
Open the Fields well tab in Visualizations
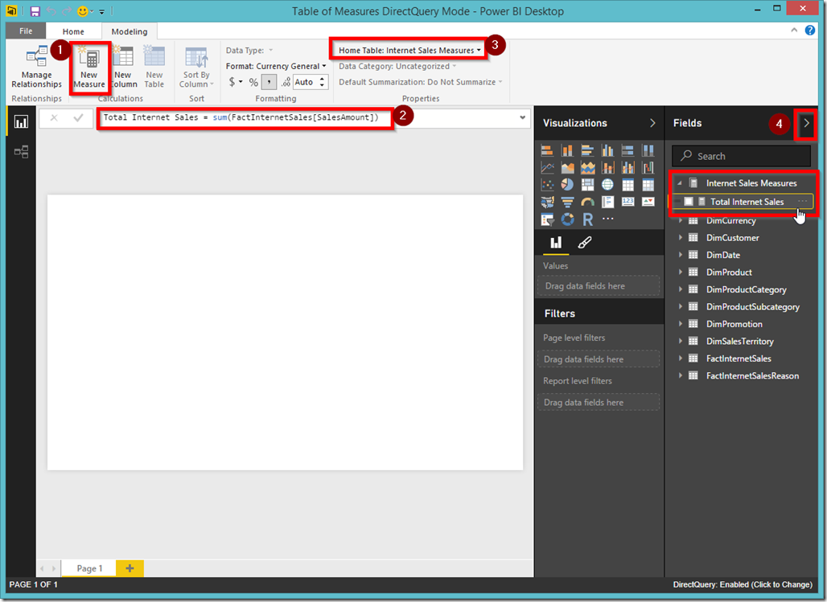[x=556, y=243]
